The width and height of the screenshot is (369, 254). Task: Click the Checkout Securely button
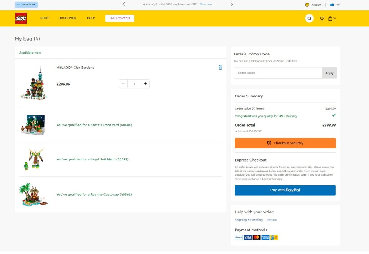285,143
